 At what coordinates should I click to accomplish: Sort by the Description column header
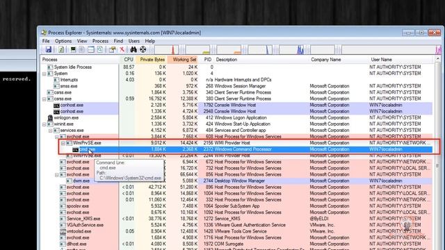[x=261, y=60]
